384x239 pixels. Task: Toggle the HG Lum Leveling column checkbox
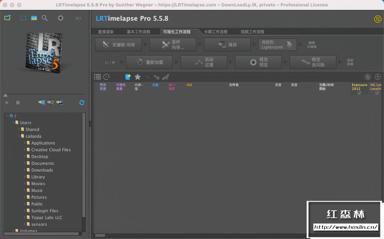click(377, 93)
